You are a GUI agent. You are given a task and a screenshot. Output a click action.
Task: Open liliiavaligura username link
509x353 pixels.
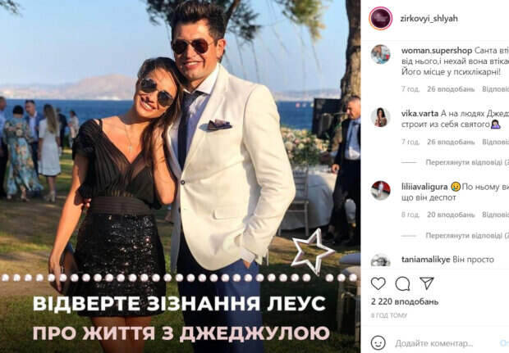[424, 187]
